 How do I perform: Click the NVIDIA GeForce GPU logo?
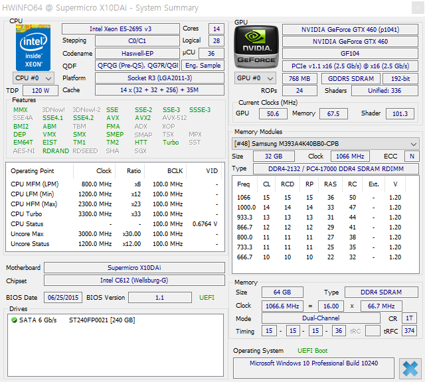click(256, 48)
